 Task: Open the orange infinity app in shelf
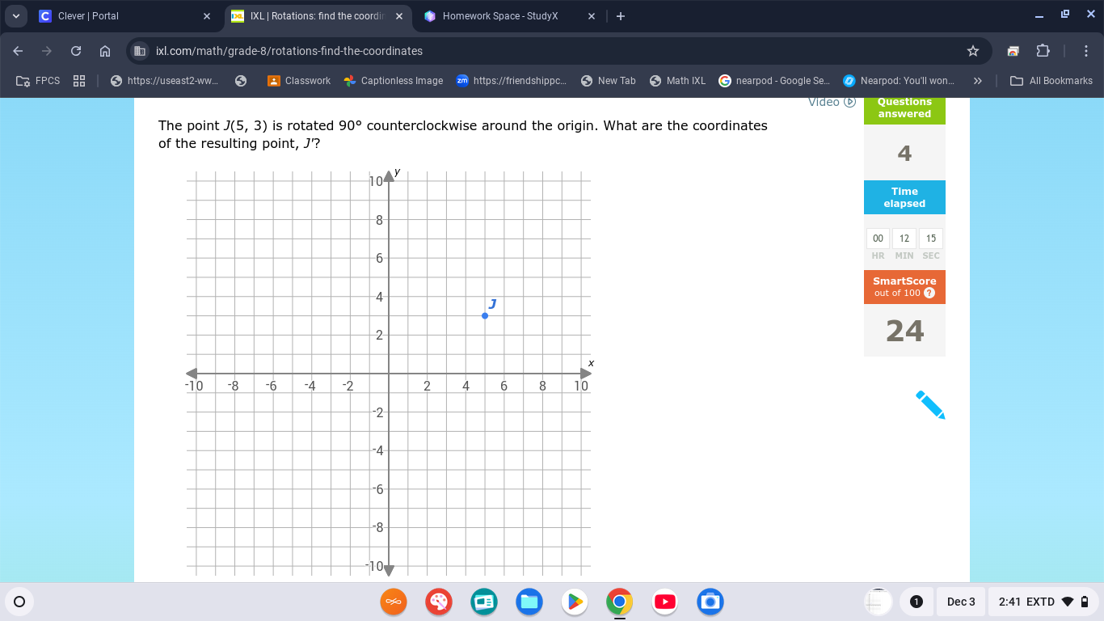(394, 602)
